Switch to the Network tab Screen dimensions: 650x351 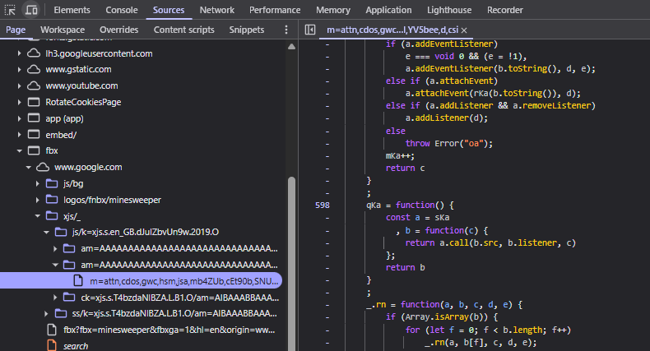(x=216, y=10)
